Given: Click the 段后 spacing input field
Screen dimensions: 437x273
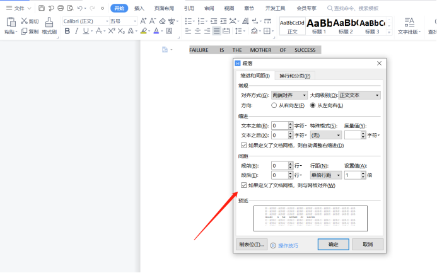Looking at the screenshot, I should [x=279, y=175].
